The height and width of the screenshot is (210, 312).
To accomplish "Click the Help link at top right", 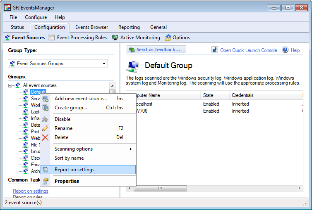I will (295, 50).
